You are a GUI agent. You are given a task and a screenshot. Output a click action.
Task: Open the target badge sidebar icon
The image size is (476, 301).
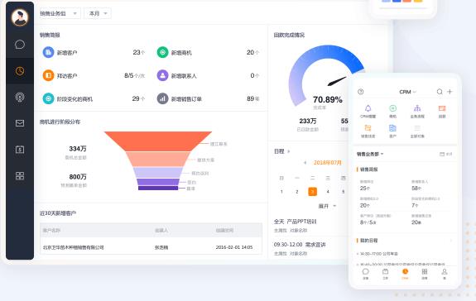[20, 98]
